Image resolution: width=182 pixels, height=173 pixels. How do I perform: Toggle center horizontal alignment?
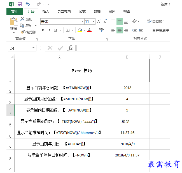[x=120, y=30]
